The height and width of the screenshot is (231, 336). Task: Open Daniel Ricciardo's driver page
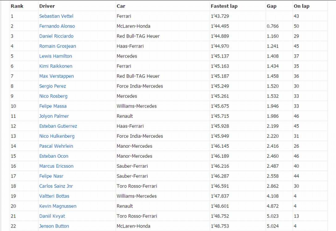pyautogui.click(x=56, y=36)
